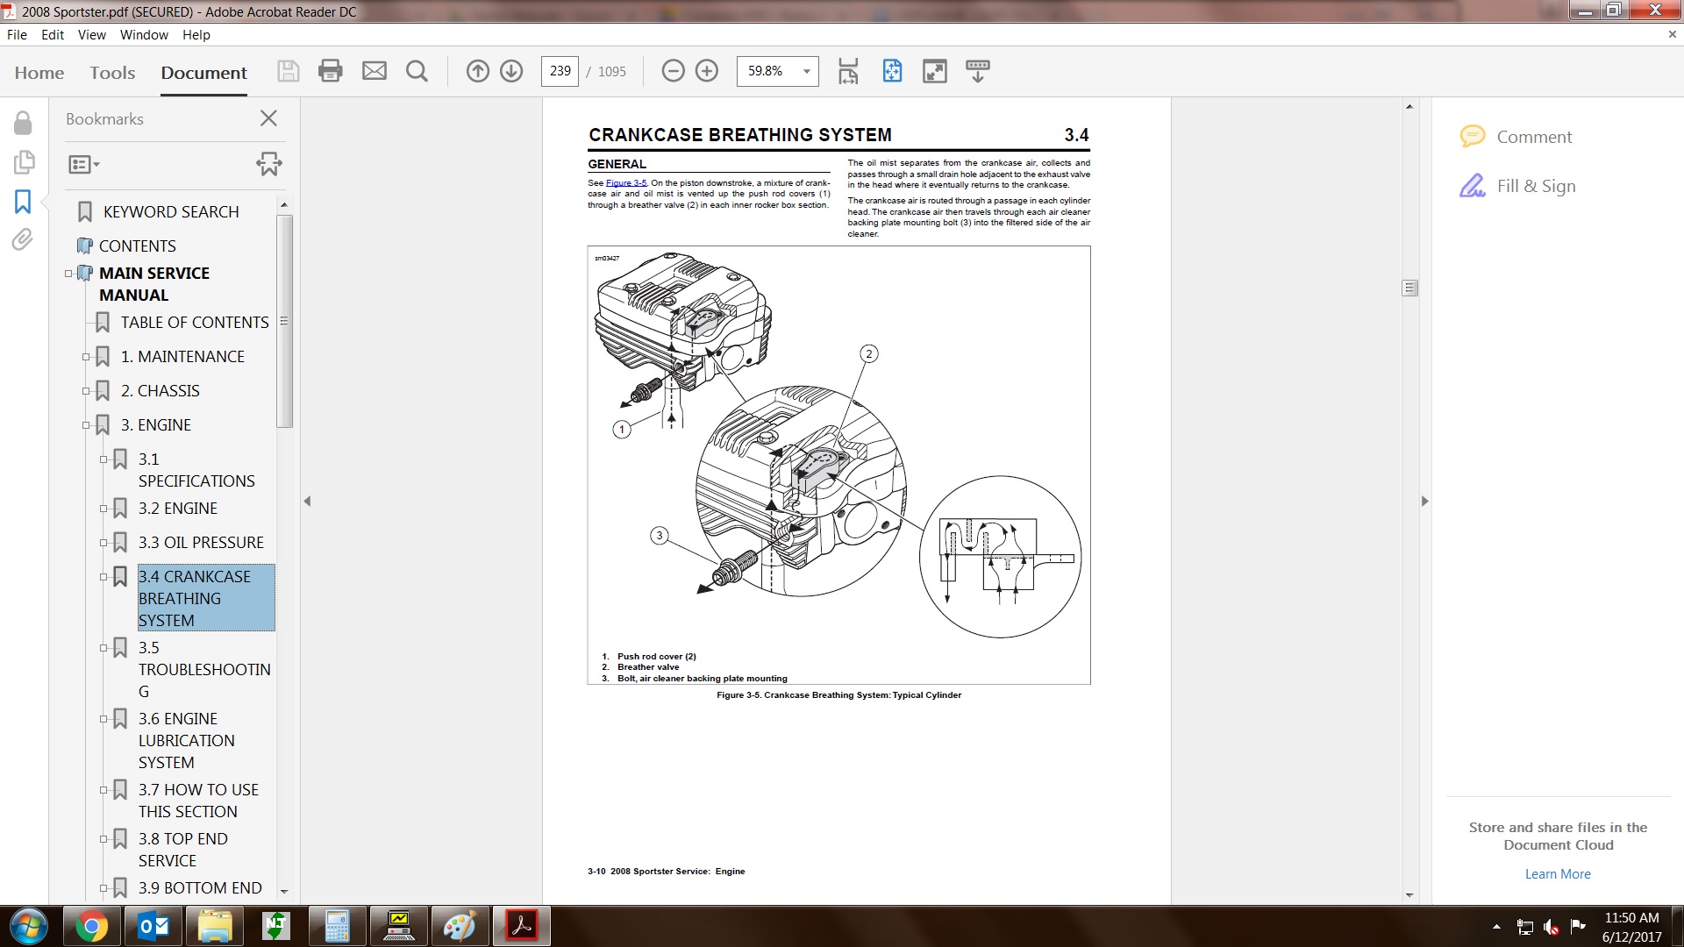Image resolution: width=1684 pixels, height=947 pixels.
Task: Click the zoom in plus icon
Action: point(707,71)
